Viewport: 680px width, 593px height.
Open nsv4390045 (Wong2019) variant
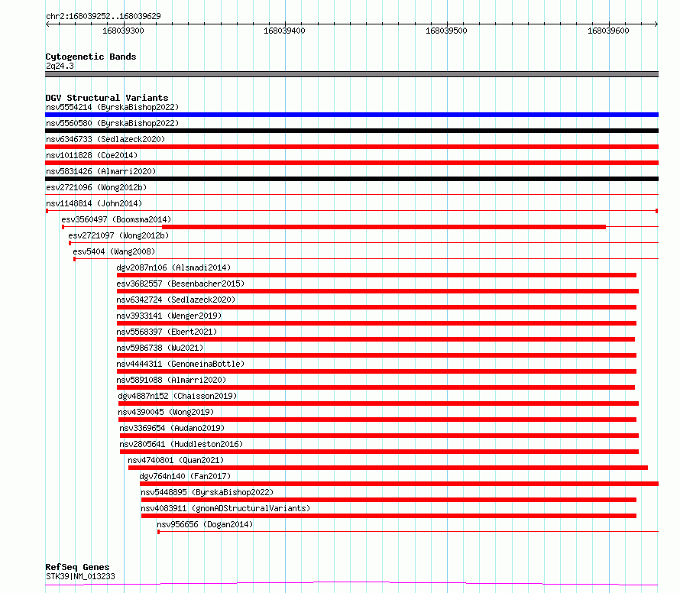[166, 412]
